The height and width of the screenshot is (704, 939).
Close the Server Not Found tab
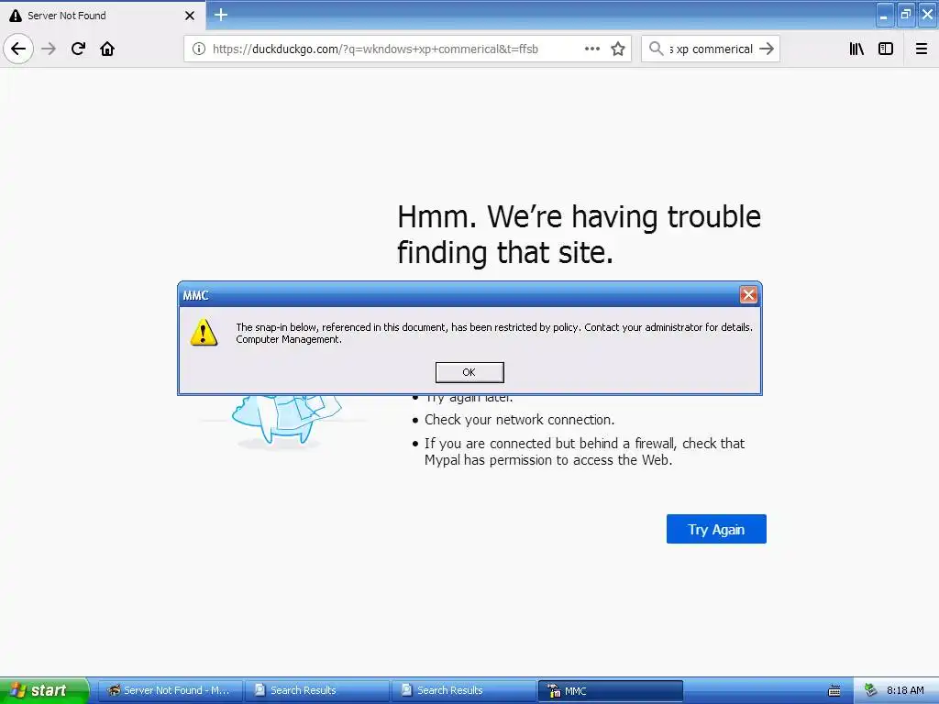pos(190,16)
